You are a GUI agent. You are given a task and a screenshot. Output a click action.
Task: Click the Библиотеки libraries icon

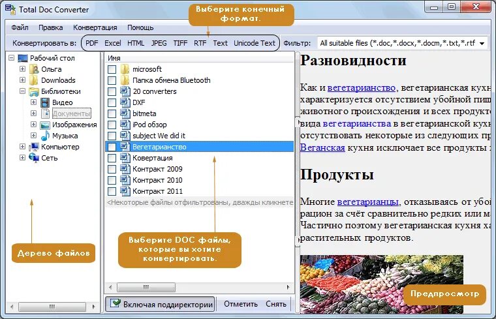(34, 91)
